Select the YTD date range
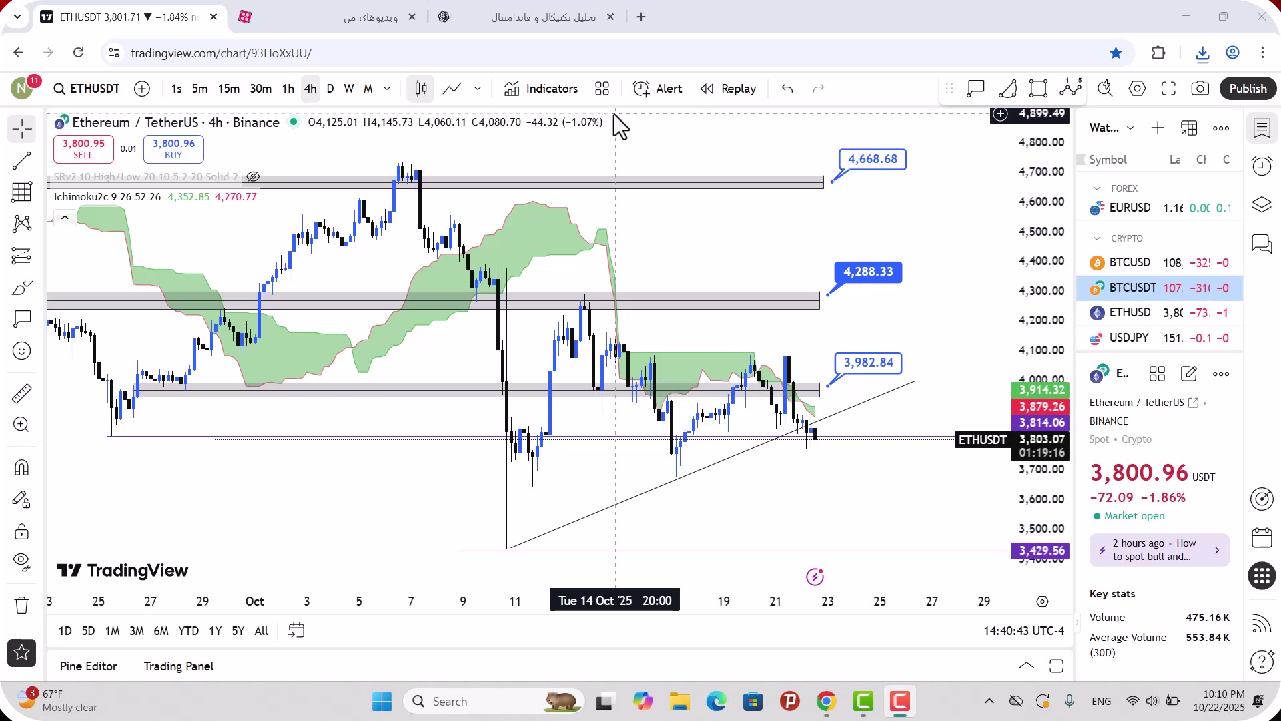Viewport: 1281px width, 721px height. point(188,631)
